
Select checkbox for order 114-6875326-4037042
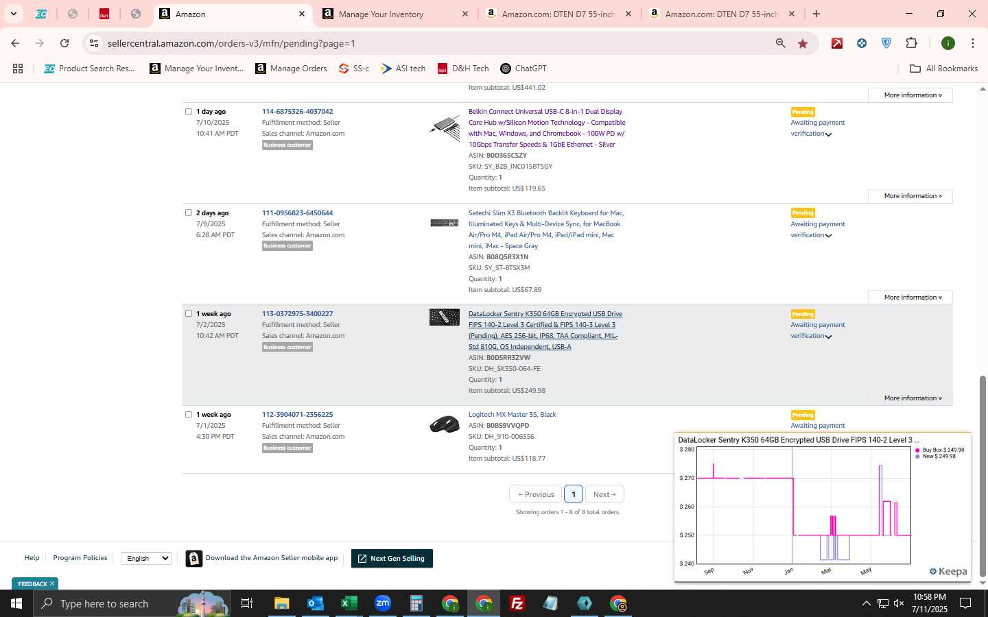(x=188, y=112)
